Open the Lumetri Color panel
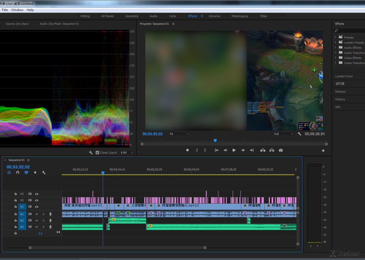This screenshot has width=365, height=260. [344, 76]
